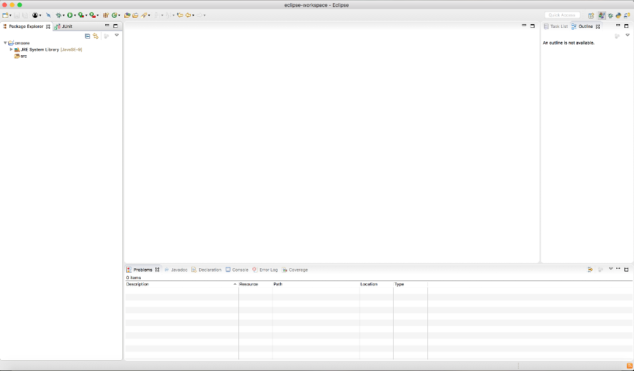
Task: Switch to the PyDev perspective icon
Action: point(618,15)
